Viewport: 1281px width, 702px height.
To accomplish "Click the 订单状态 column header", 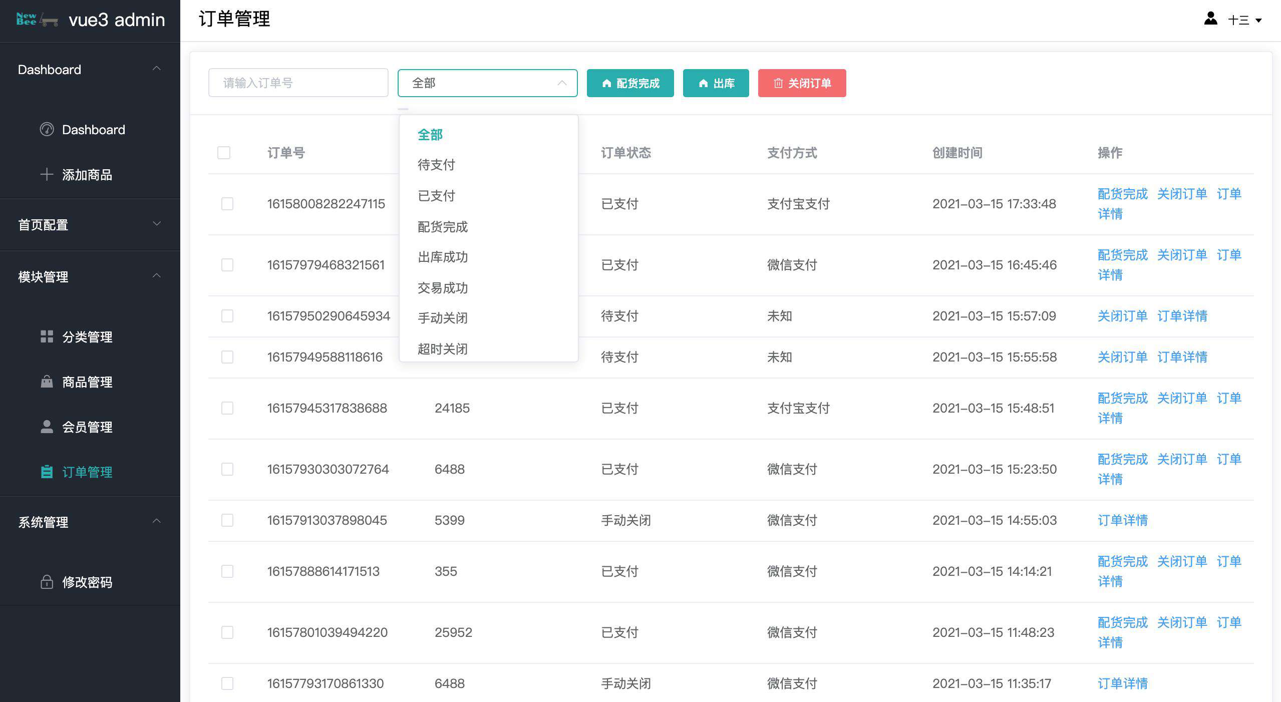I will [626, 153].
